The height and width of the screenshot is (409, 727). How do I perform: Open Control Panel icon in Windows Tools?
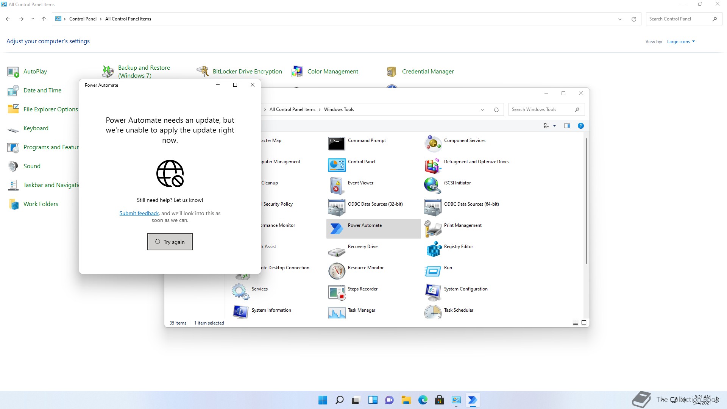point(337,165)
